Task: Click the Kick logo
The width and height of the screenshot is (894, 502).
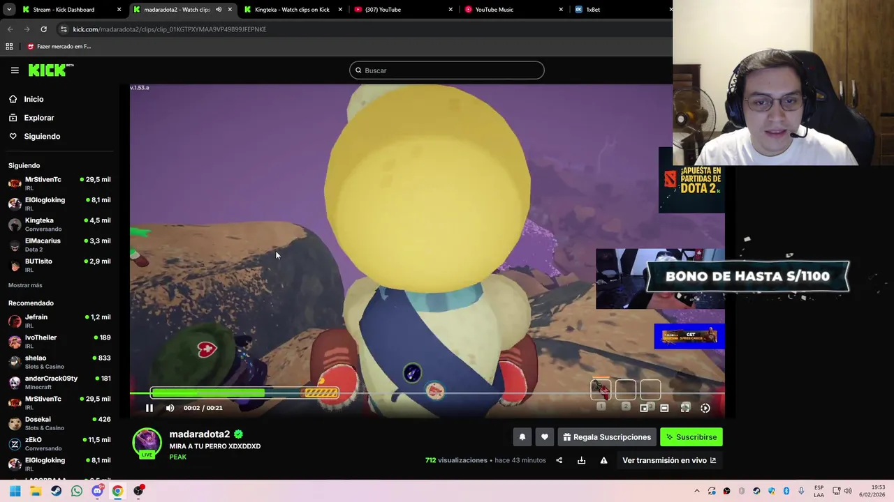Action: point(51,70)
